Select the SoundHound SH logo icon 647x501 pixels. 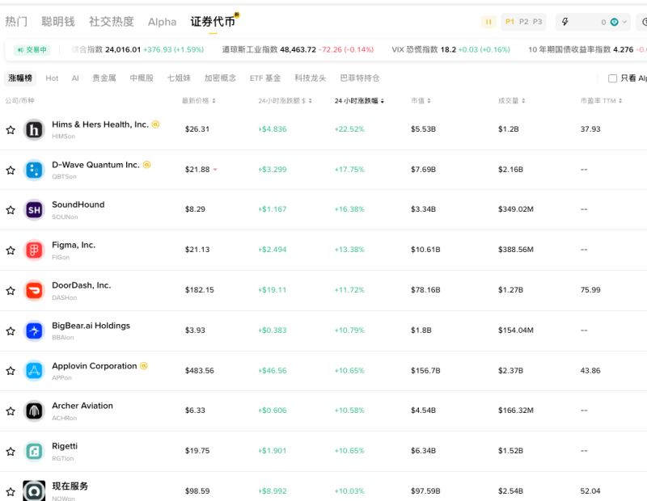tap(33, 210)
